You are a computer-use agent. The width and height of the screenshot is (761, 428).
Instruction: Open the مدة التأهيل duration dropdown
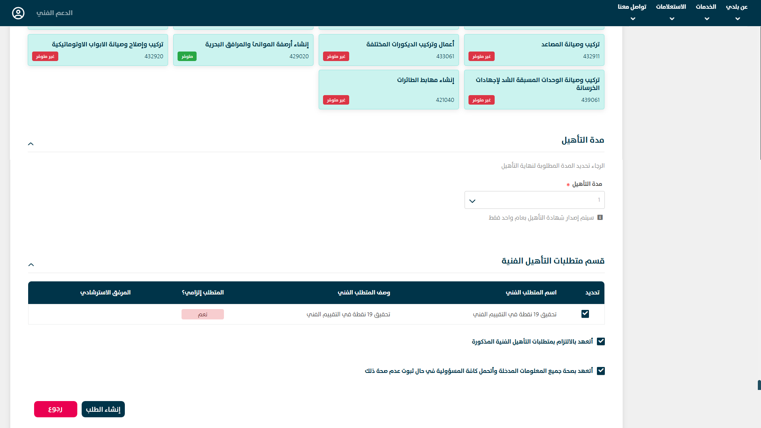point(534,200)
